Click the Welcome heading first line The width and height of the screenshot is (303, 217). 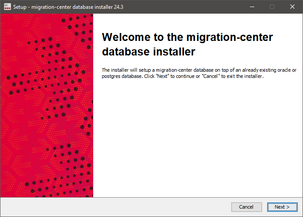click(187, 37)
